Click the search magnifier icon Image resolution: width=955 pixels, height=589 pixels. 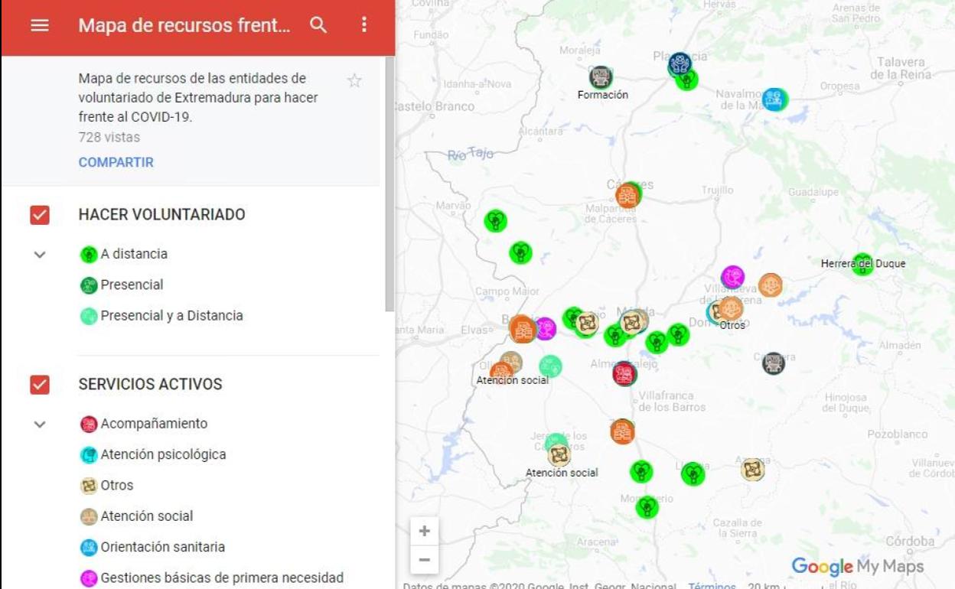click(318, 25)
